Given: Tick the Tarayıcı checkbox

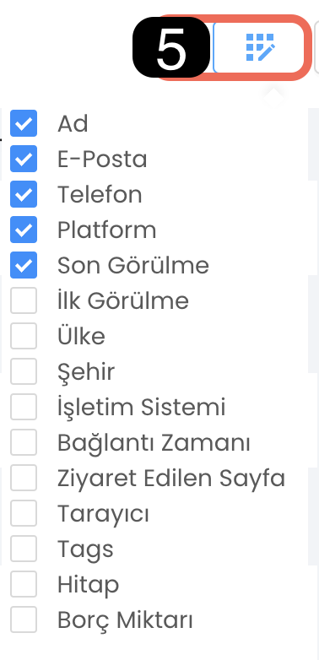Looking at the screenshot, I should (x=24, y=512).
